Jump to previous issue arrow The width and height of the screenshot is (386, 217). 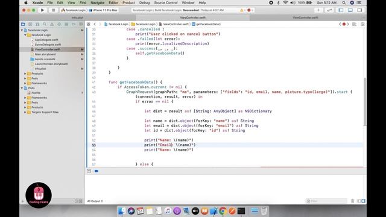click(x=340, y=24)
